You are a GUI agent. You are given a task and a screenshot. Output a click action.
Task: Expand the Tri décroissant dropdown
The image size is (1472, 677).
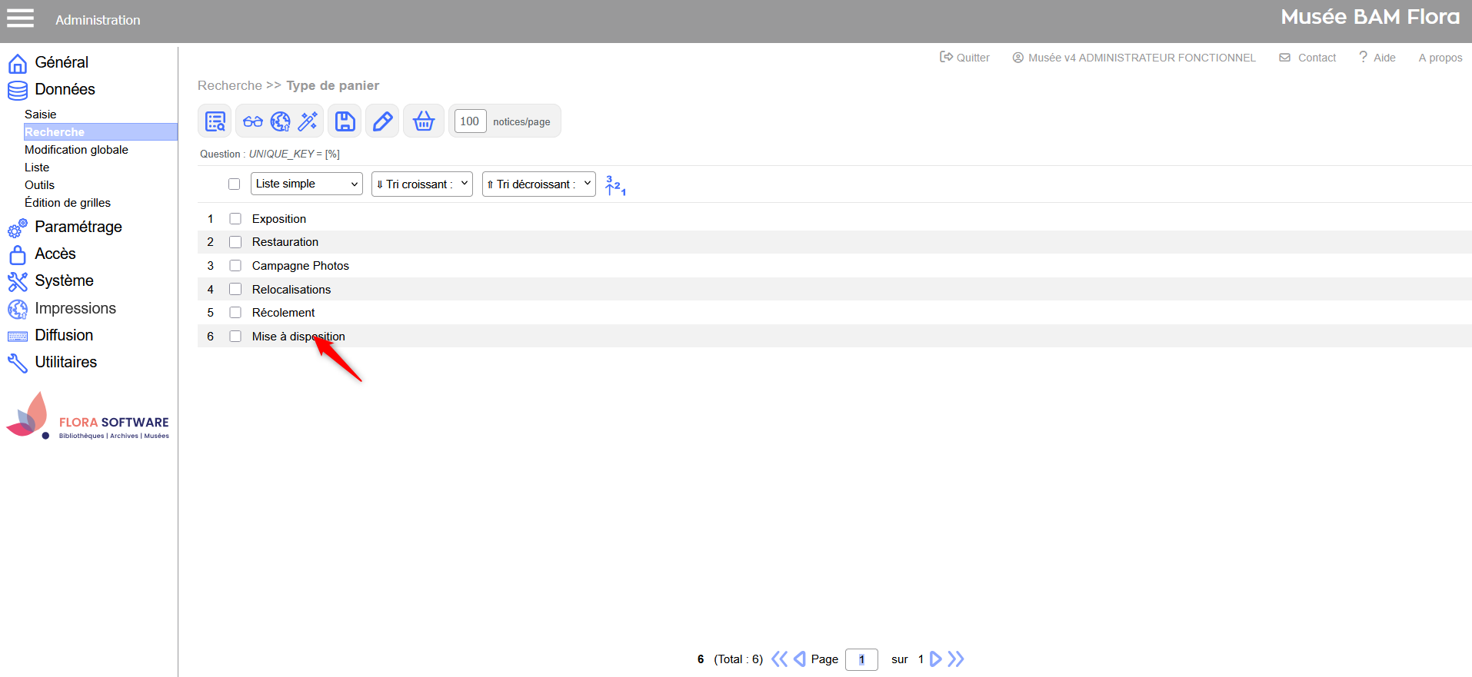[538, 184]
